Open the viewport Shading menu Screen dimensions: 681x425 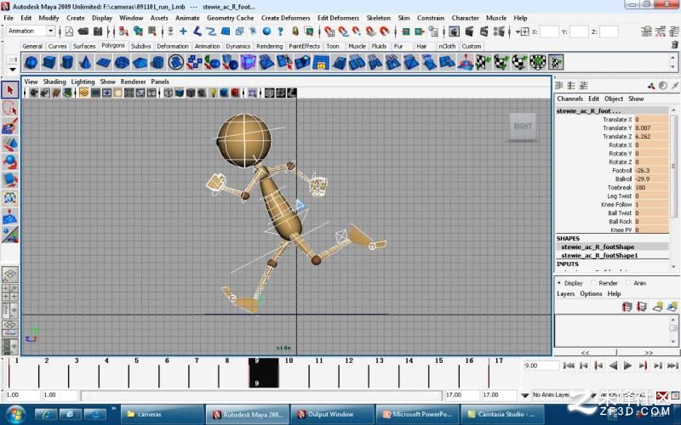click(54, 82)
